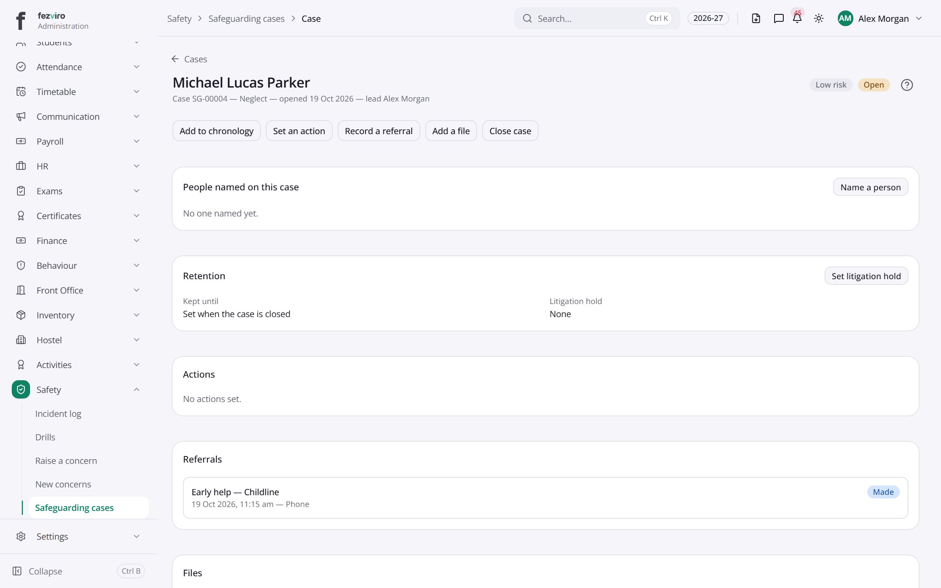The image size is (941, 588).
Task: Click the Settings gear icon
Action: click(x=21, y=536)
